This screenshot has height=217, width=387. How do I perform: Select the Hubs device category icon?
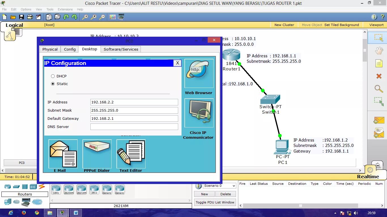click(x=25, y=187)
